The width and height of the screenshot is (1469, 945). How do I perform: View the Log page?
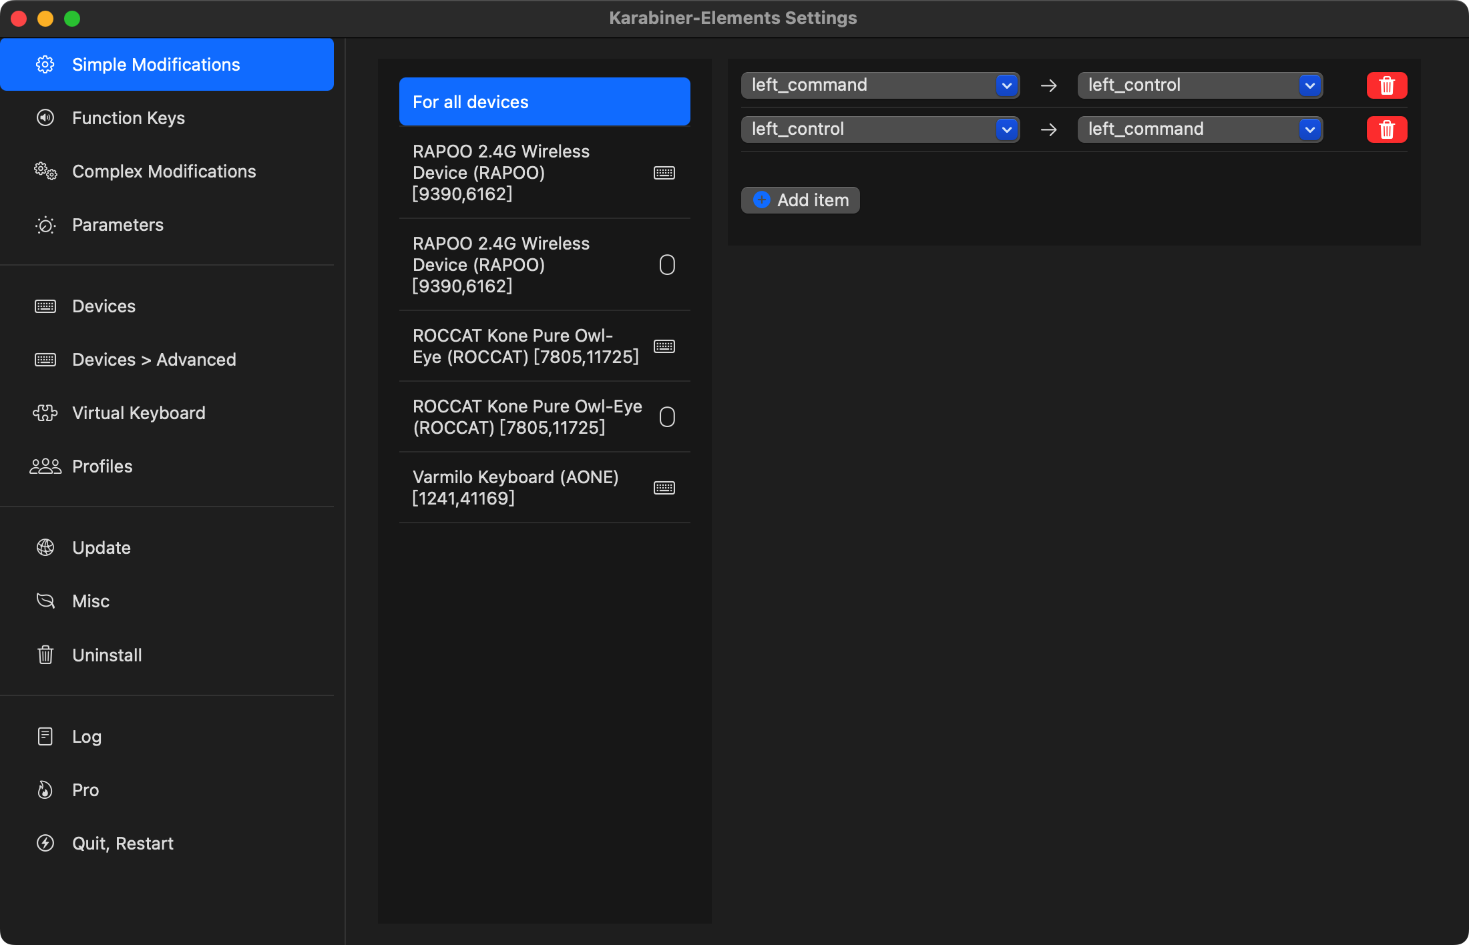167,736
